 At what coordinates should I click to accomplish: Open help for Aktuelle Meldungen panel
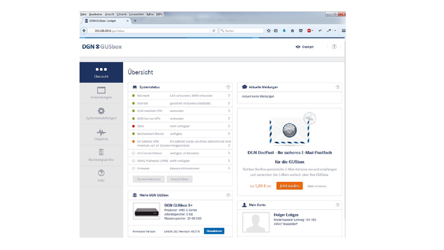click(337, 87)
